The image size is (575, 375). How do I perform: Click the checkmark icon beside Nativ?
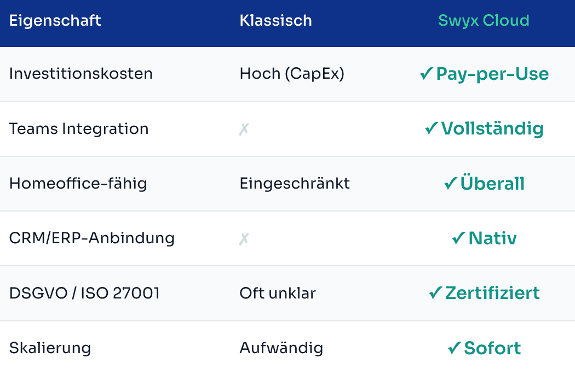[458, 238]
